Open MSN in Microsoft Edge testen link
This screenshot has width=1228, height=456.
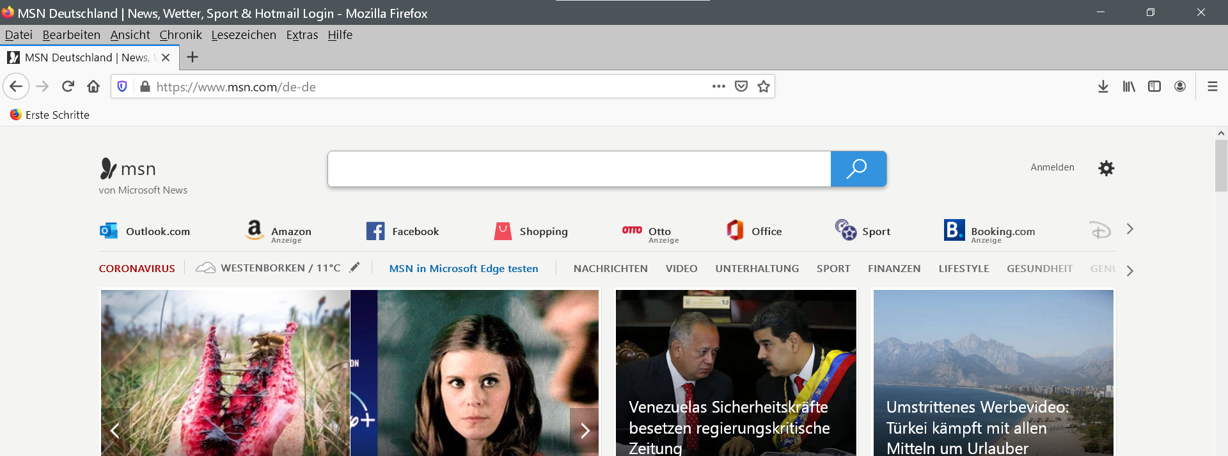464,268
